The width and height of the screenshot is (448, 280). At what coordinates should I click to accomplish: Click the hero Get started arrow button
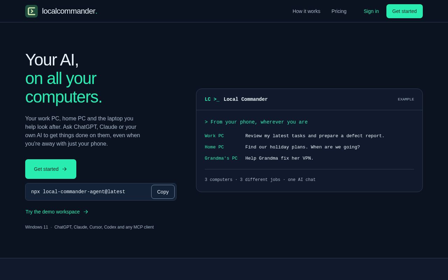pyautogui.click(x=51, y=169)
